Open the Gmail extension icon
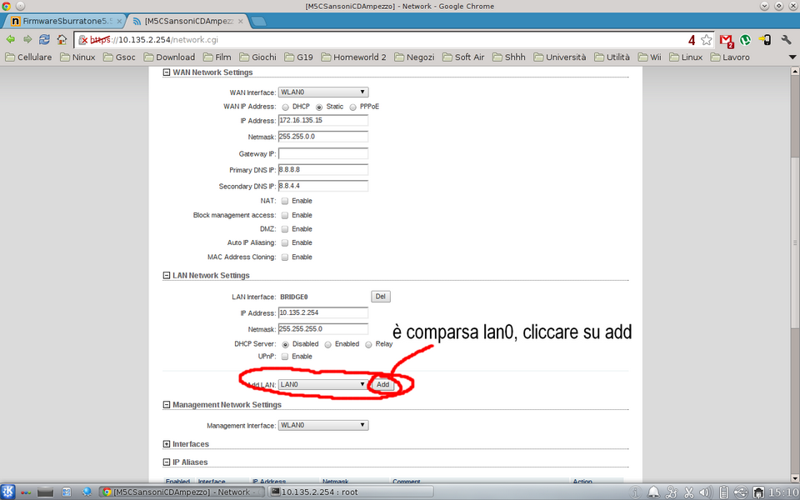Viewport: 800px width, 500px height. pos(726,39)
